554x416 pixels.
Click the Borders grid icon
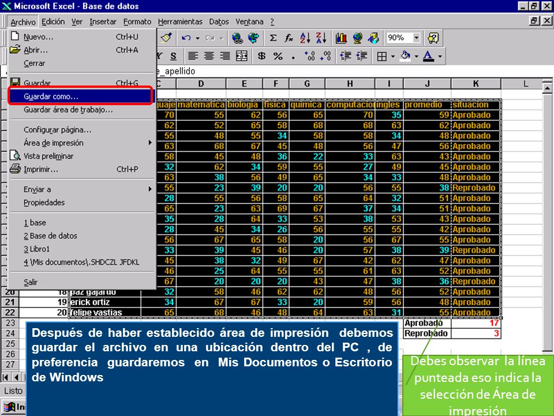[x=382, y=56]
